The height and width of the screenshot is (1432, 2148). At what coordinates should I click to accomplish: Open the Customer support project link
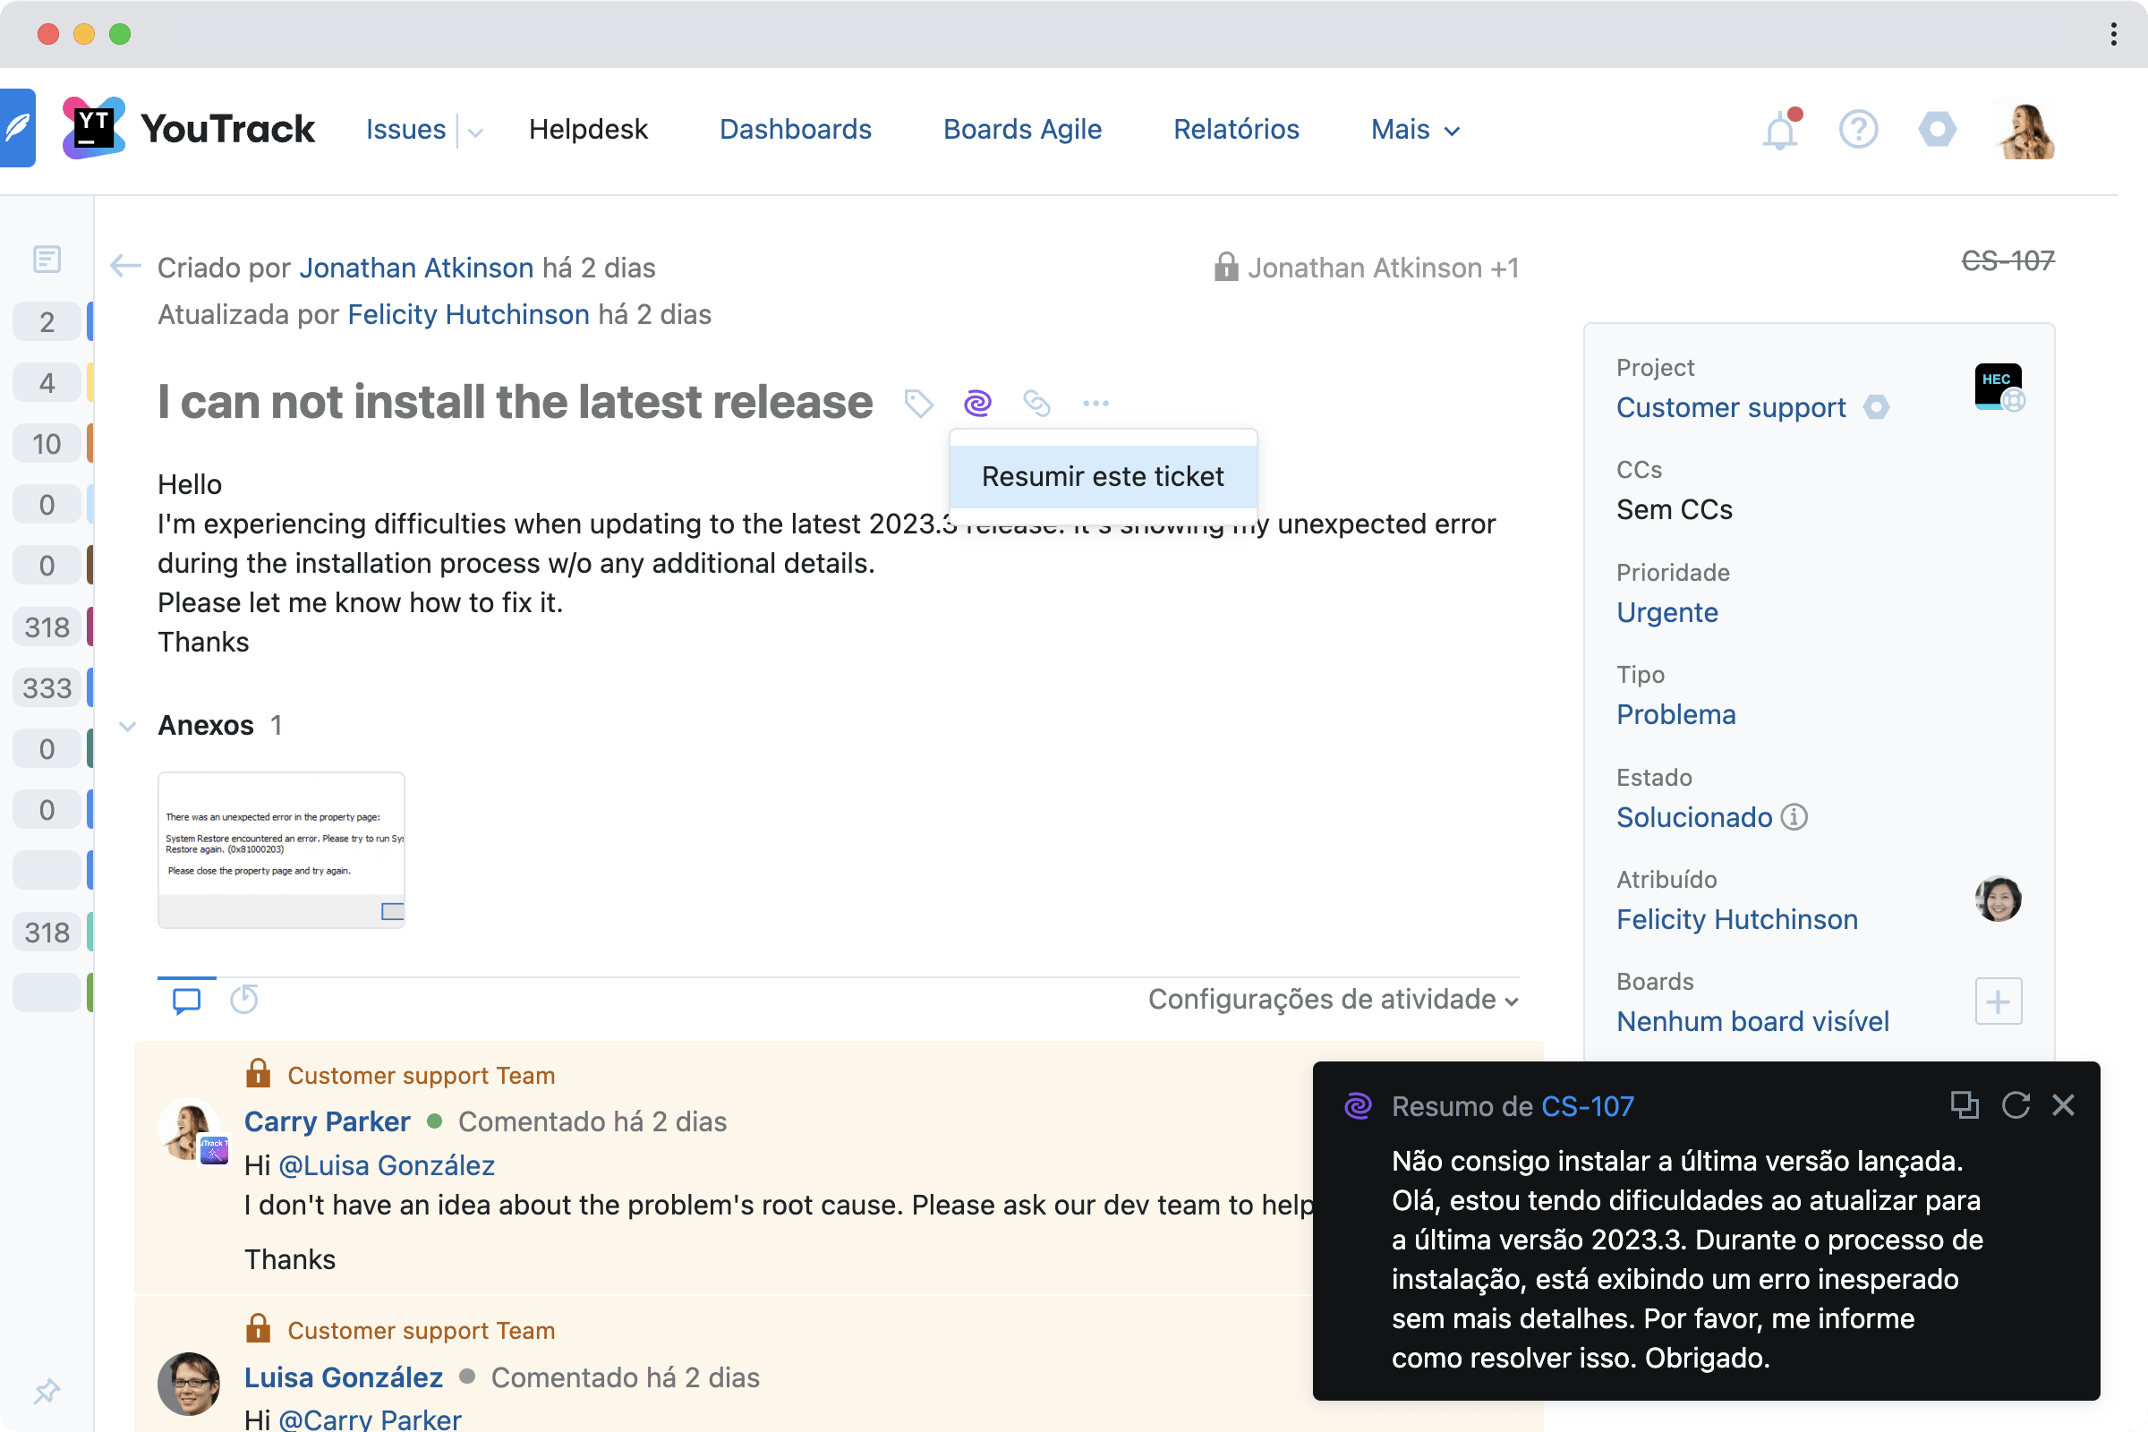point(1731,407)
